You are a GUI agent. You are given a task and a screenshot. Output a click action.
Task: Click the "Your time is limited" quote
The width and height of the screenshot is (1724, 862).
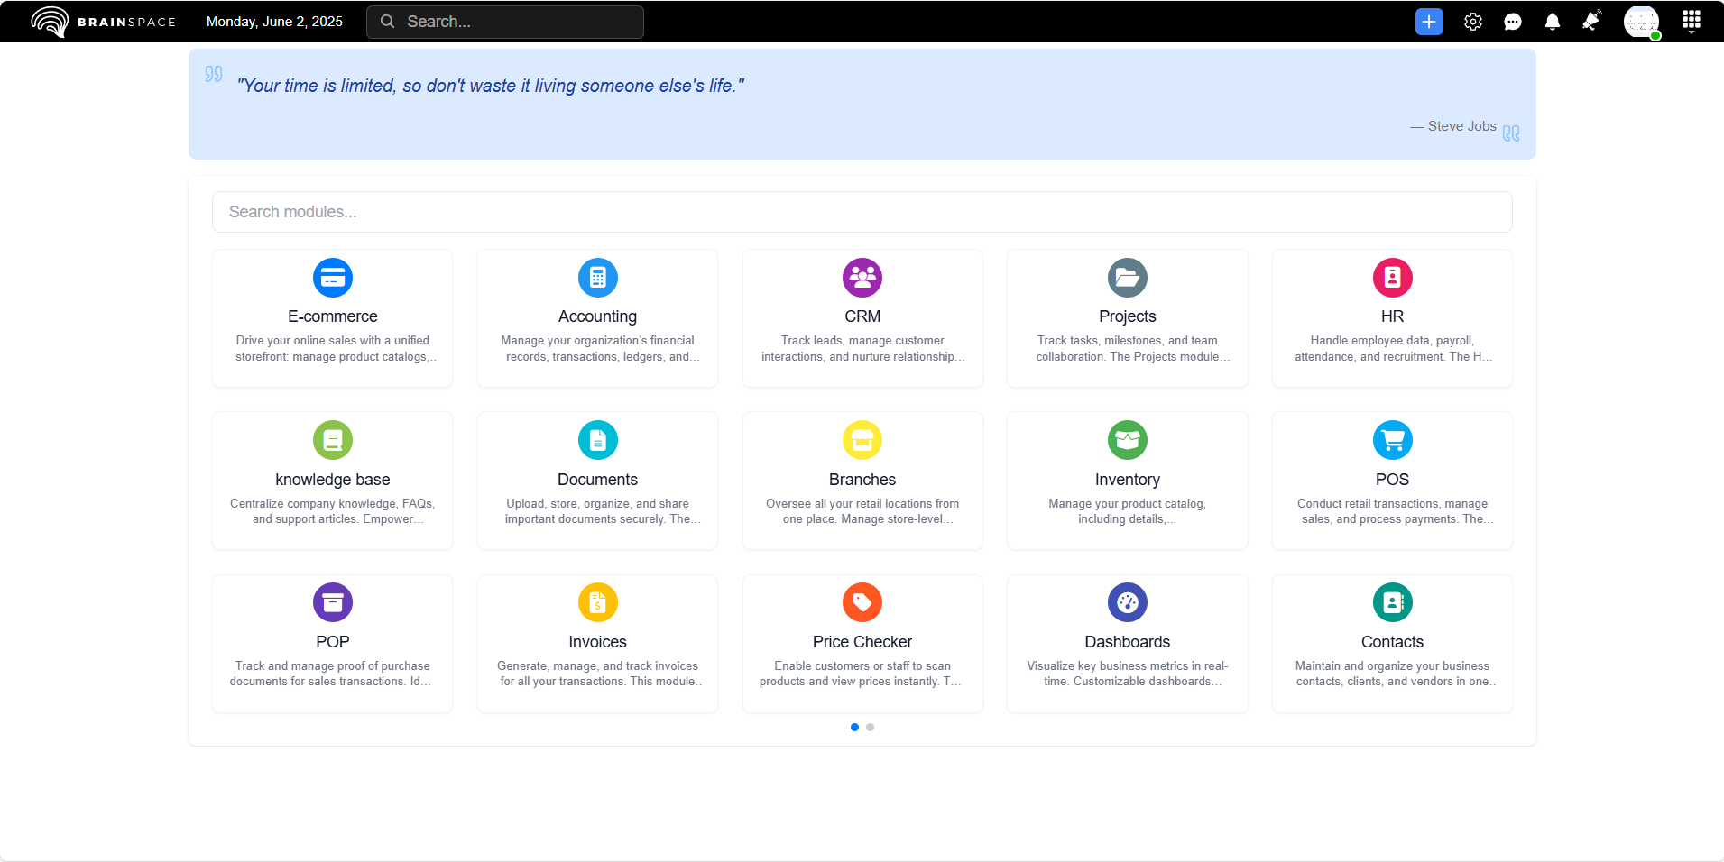click(491, 86)
